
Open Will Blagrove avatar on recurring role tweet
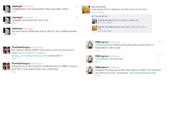click(90, 70)
